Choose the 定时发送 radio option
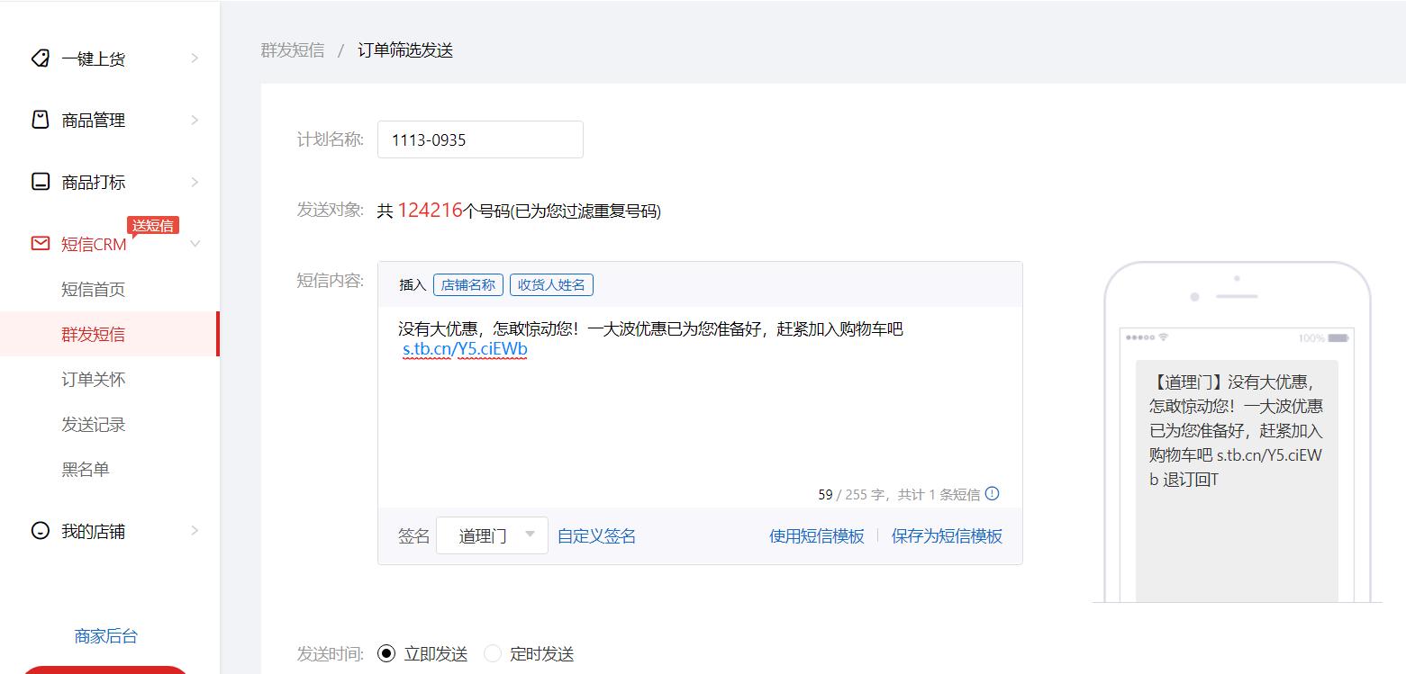This screenshot has height=674, width=1406. tap(492, 653)
